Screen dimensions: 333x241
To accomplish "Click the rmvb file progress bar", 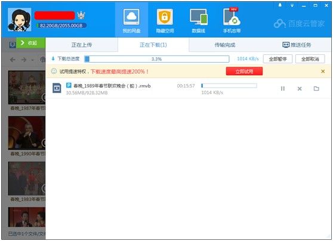I will (x=229, y=85).
